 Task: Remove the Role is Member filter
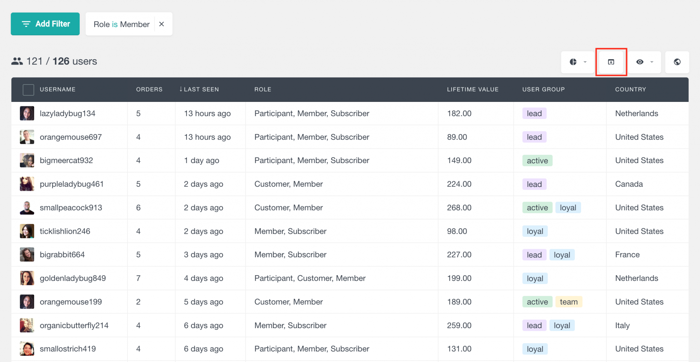[x=162, y=24]
